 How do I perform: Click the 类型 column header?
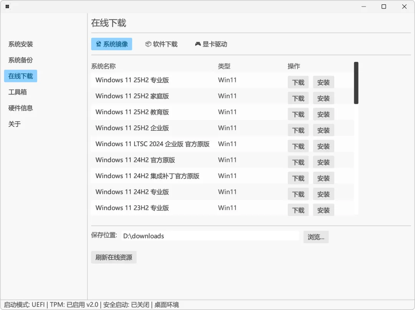(224, 66)
